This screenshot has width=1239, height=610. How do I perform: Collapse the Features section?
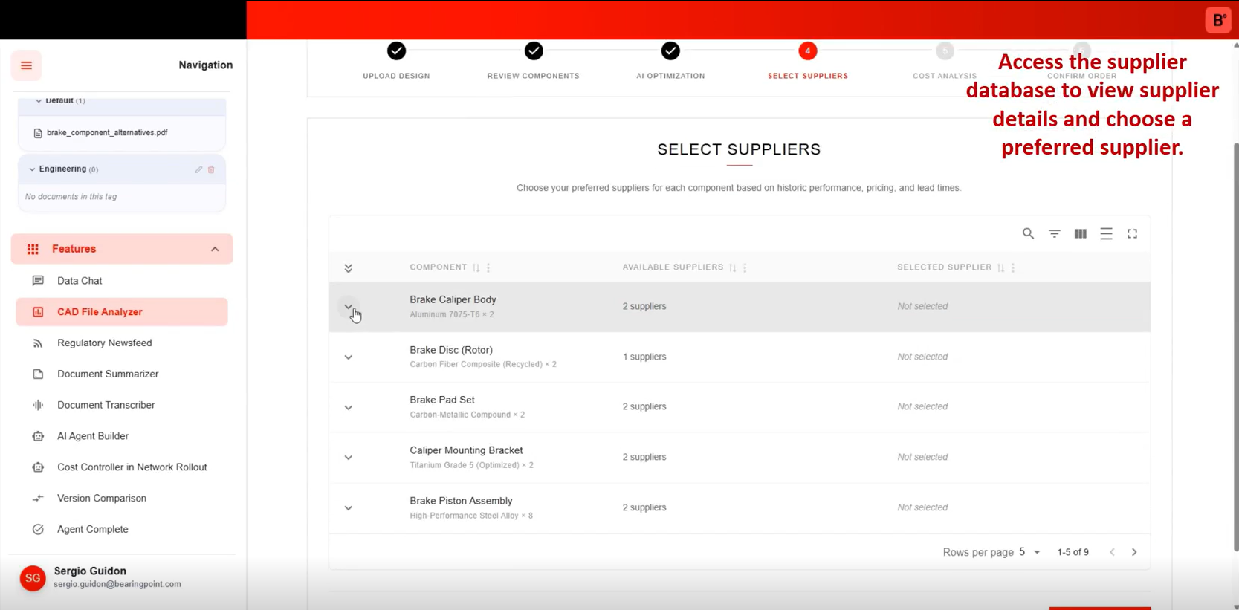(x=215, y=249)
